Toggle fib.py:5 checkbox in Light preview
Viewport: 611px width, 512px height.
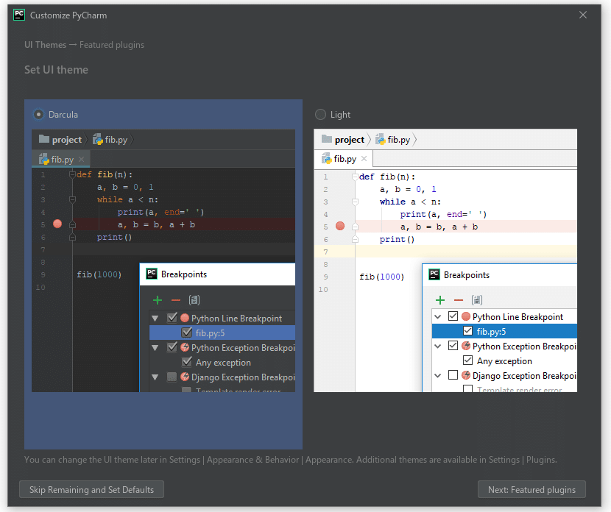467,331
